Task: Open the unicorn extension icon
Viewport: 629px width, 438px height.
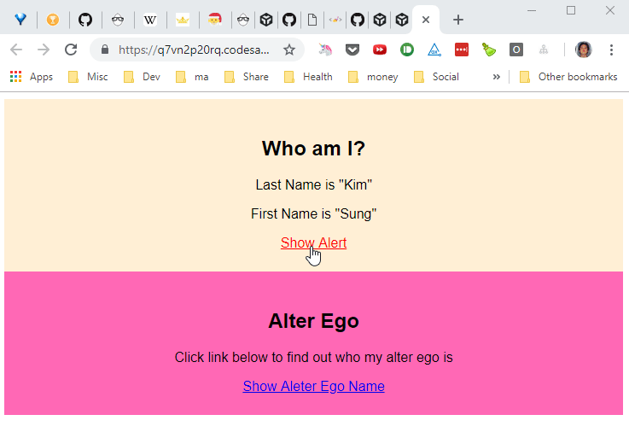Action: click(325, 50)
